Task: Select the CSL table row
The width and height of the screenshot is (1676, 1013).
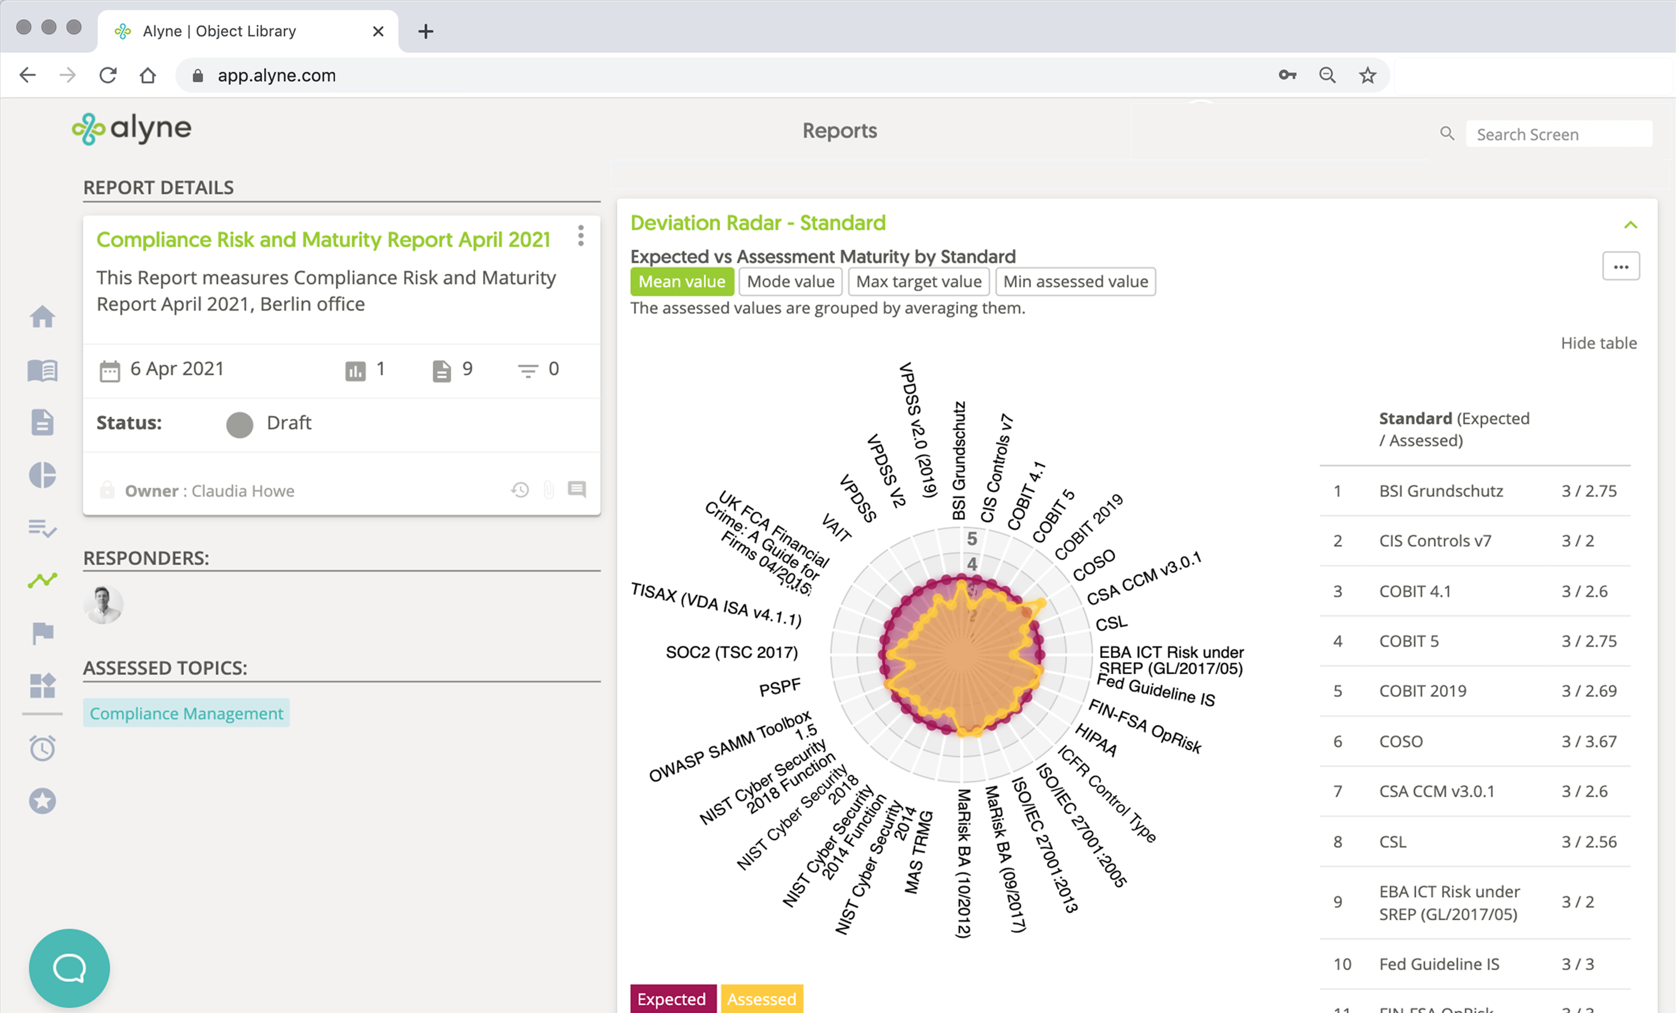Action: 1475,842
